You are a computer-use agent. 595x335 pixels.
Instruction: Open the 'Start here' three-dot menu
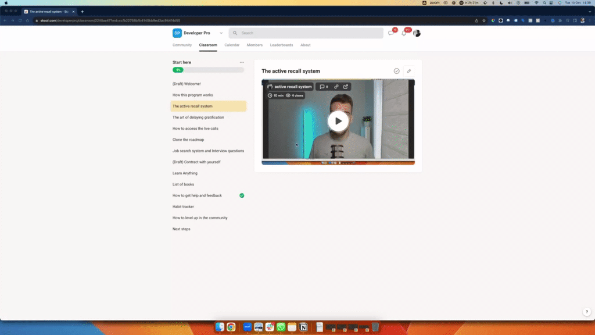(x=242, y=62)
